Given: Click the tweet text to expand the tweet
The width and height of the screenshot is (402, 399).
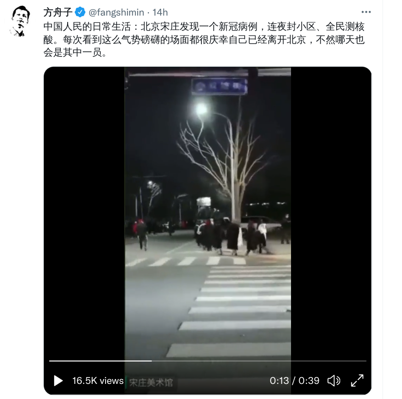Looking at the screenshot, I should [x=204, y=39].
